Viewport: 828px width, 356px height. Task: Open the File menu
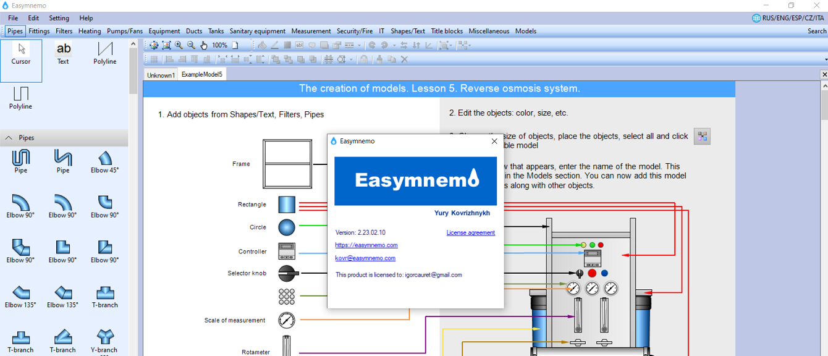coord(13,18)
